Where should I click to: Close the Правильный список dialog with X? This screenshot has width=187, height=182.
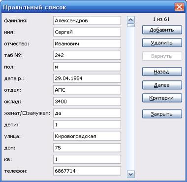click(x=179, y=7)
